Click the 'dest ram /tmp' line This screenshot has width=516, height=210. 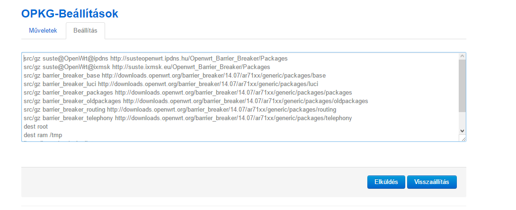tap(43, 135)
